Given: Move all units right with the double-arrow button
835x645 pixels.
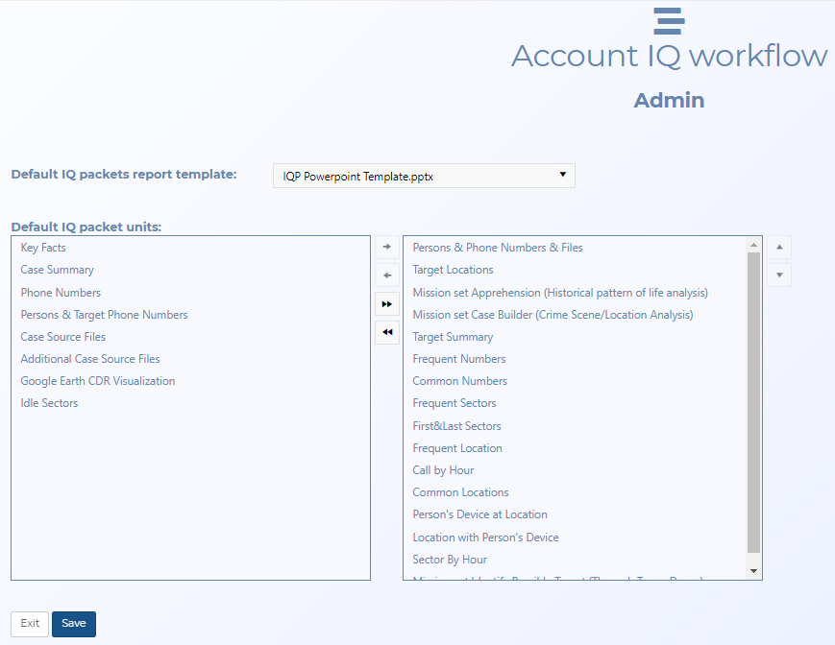Looking at the screenshot, I should [386, 303].
